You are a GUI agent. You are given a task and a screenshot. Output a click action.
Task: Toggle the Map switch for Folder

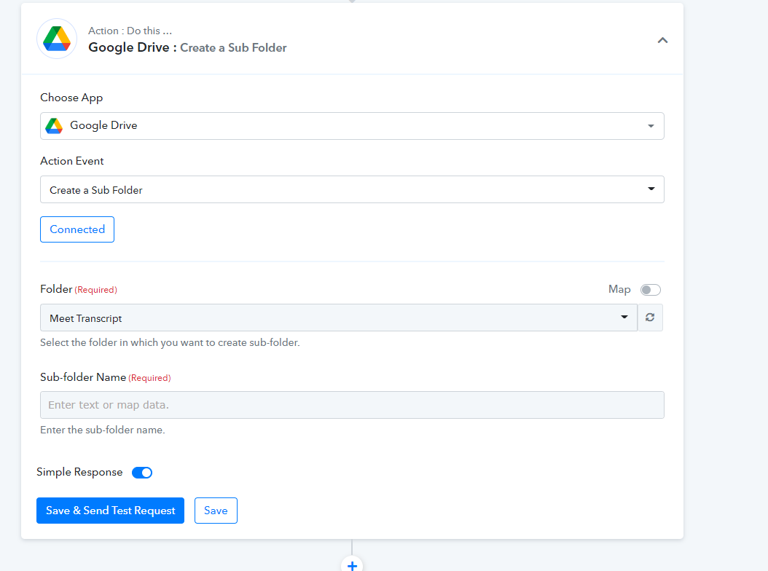(x=650, y=290)
